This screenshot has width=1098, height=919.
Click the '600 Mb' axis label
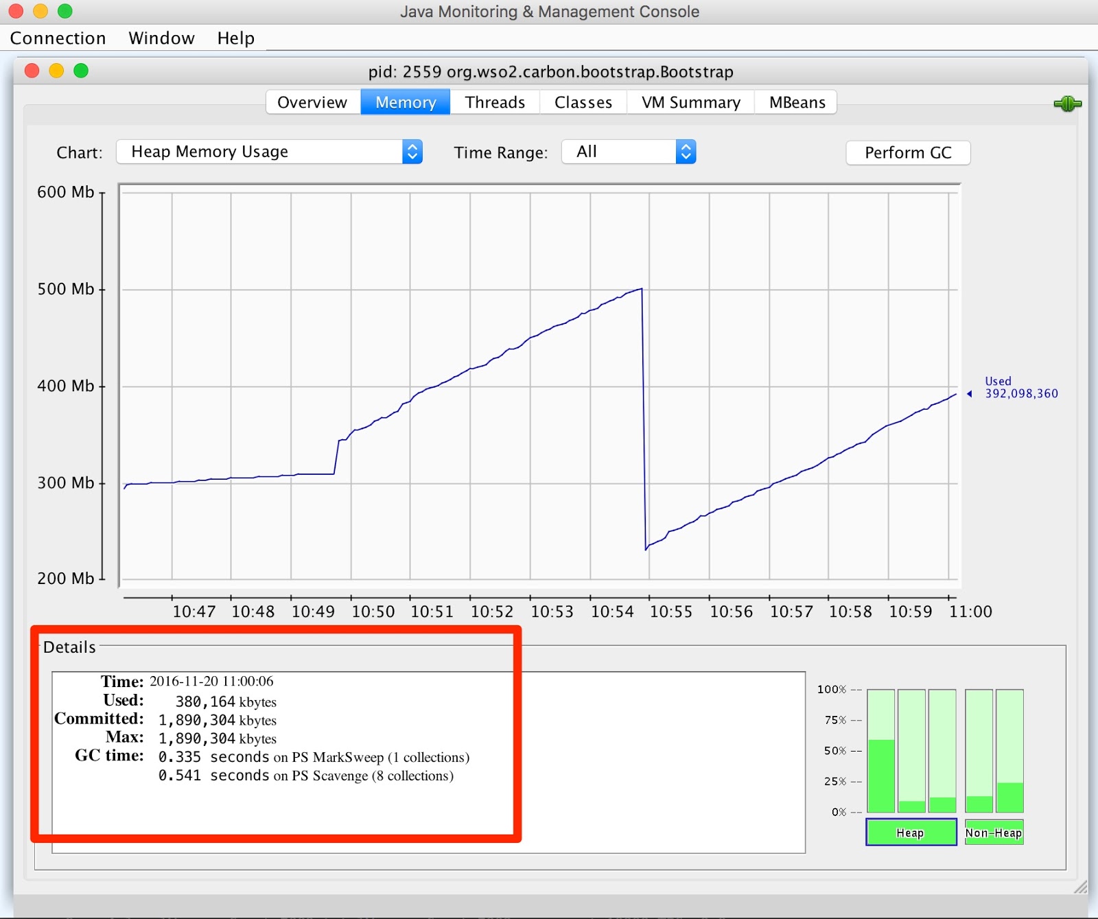click(x=65, y=192)
